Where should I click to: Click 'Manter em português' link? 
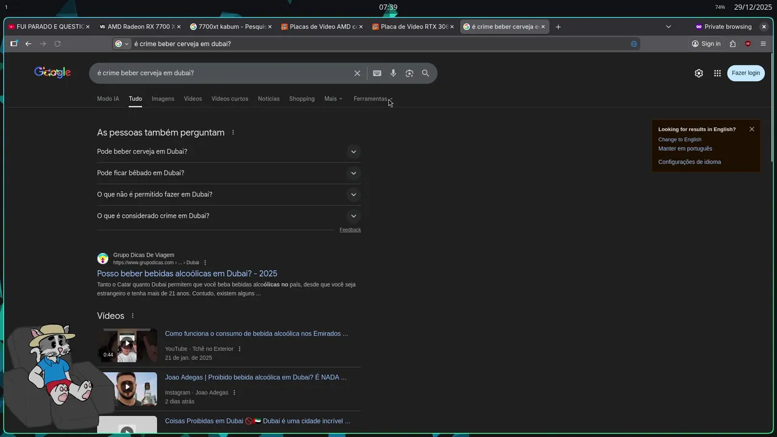tap(685, 149)
